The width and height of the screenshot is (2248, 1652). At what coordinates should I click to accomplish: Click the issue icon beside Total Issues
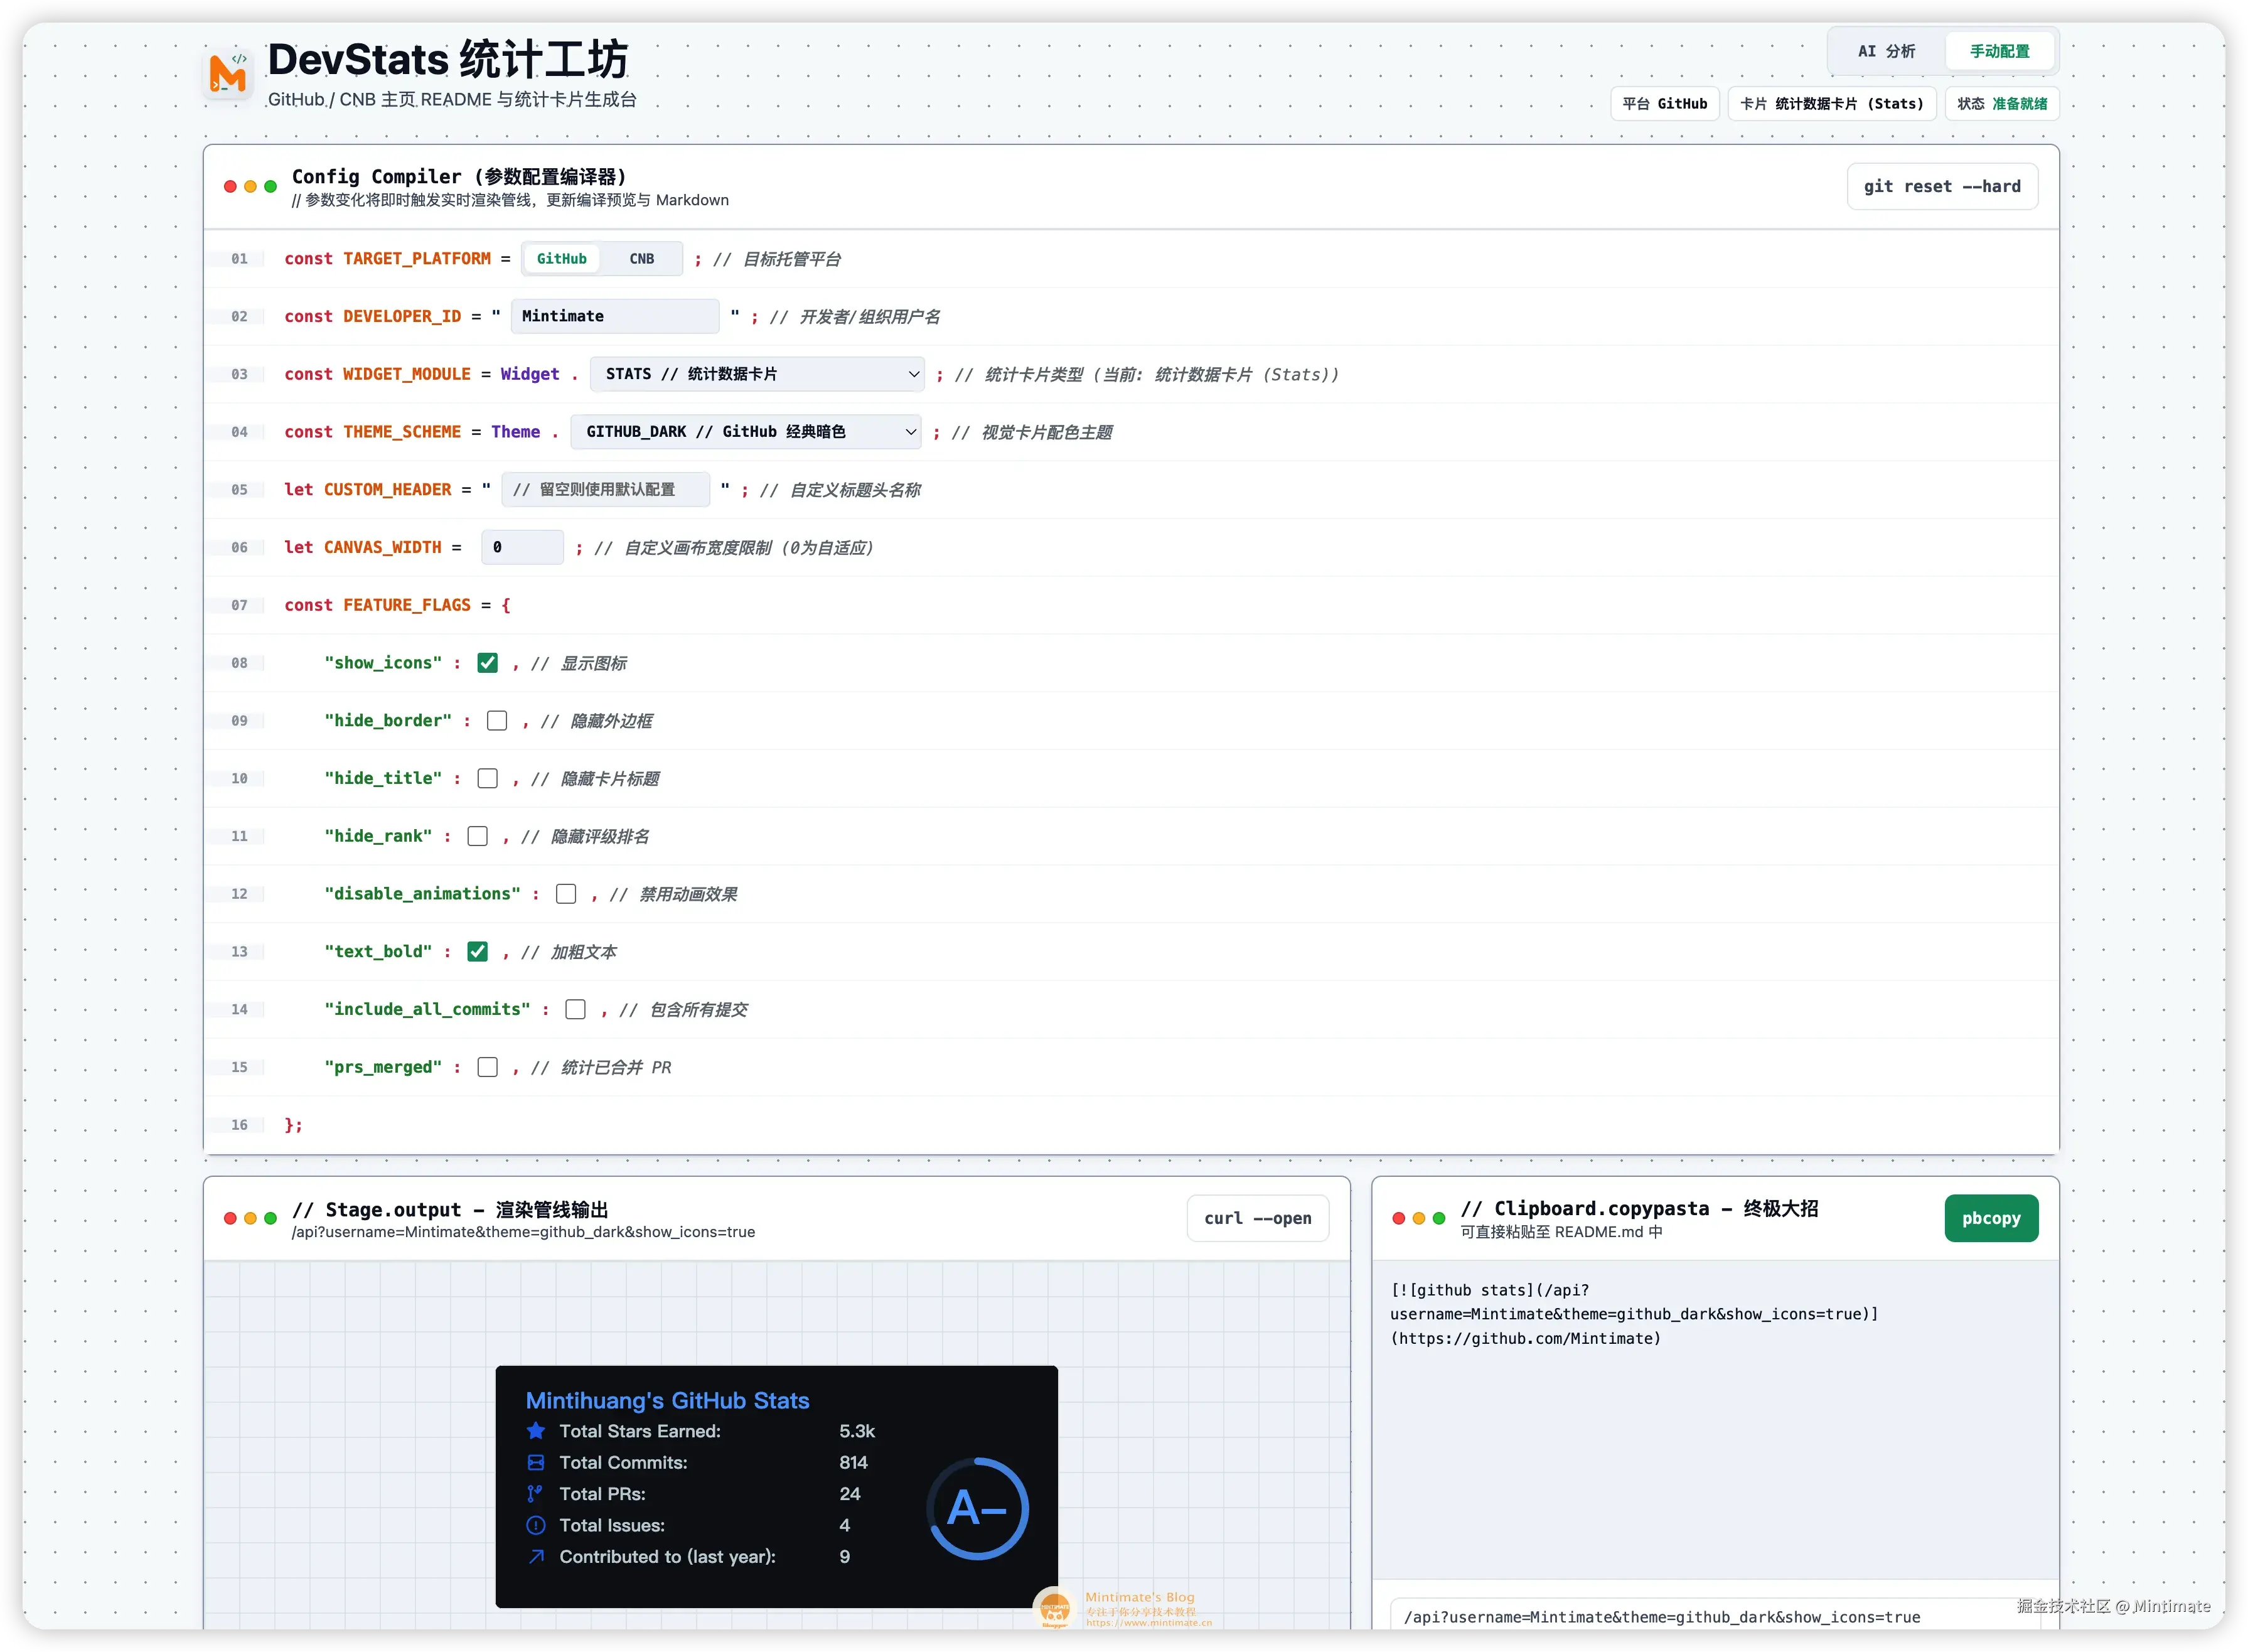pyautogui.click(x=536, y=1525)
